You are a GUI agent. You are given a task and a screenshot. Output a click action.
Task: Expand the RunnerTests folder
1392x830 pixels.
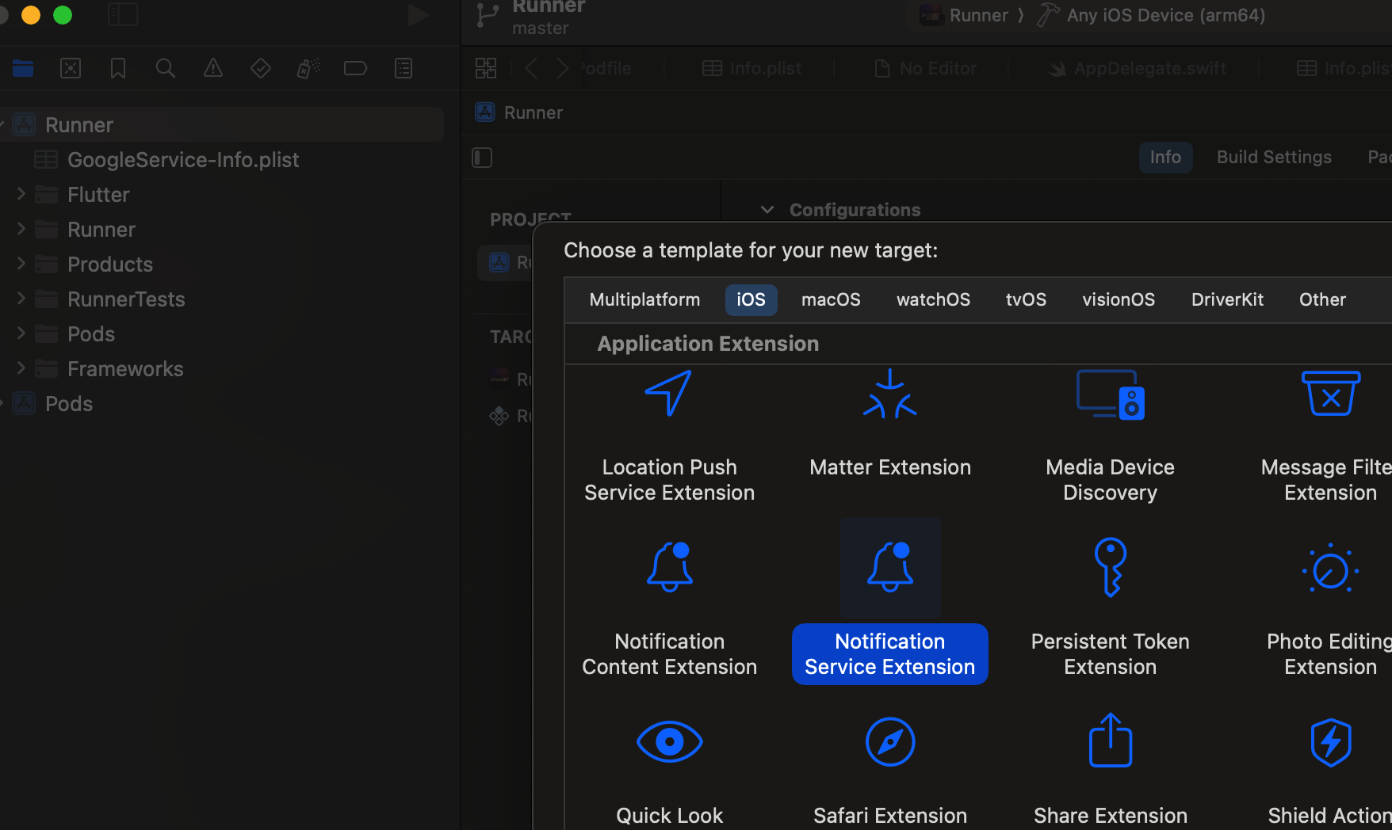21,299
